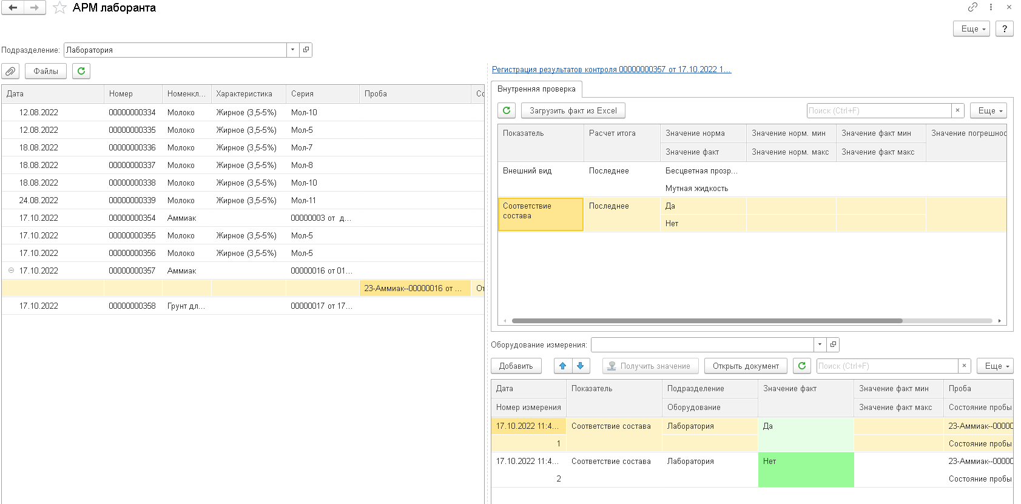Collapse the 00000000357 tree row

point(11,270)
